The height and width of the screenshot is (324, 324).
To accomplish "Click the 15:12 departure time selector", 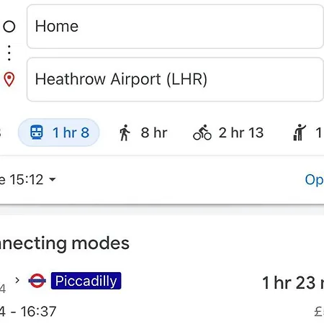I will point(28,179).
